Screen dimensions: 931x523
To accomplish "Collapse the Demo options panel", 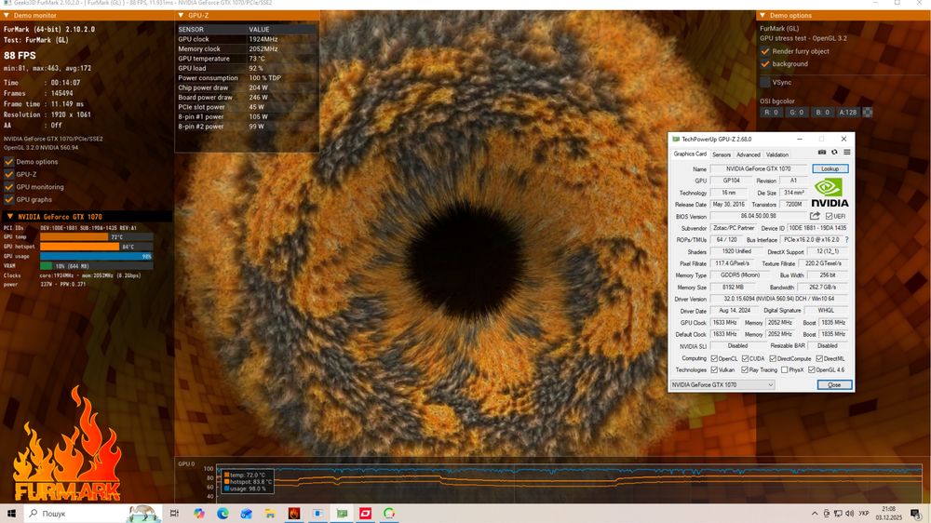I will [762, 16].
